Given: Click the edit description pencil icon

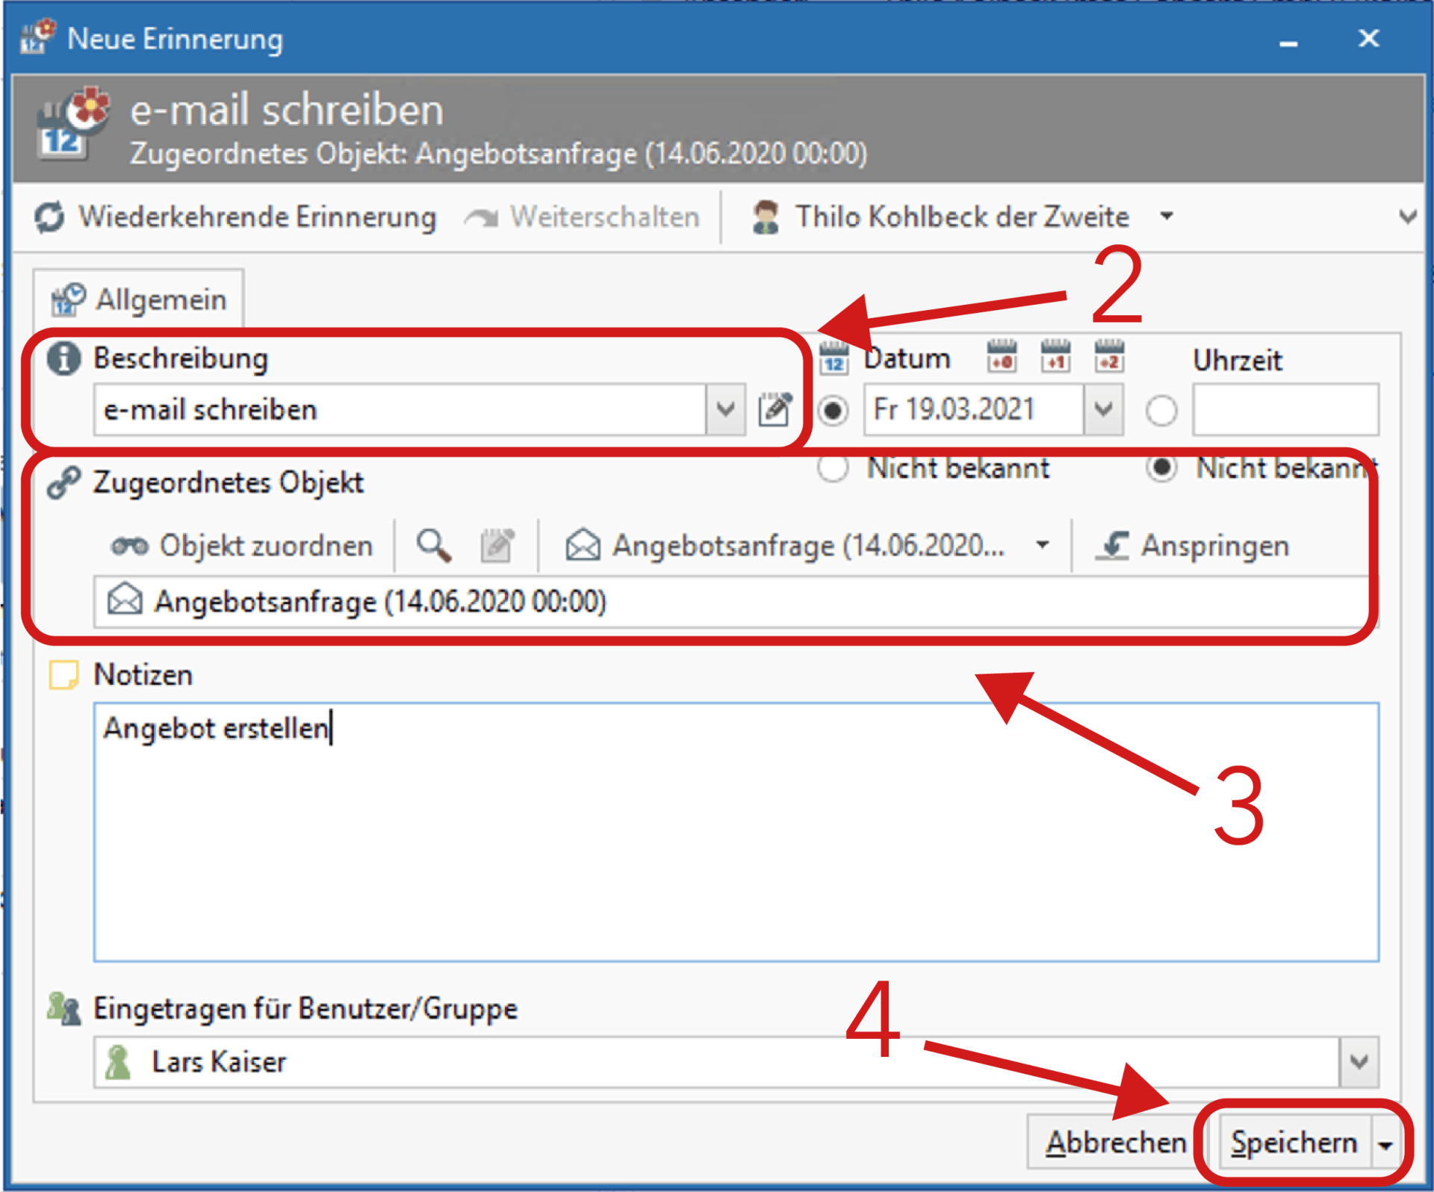Looking at the screenshot, I should [x=775, y=409].
